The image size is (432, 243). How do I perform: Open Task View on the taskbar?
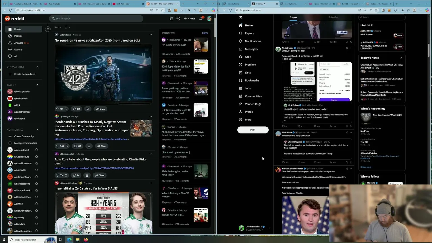click(x=61, y=240)
